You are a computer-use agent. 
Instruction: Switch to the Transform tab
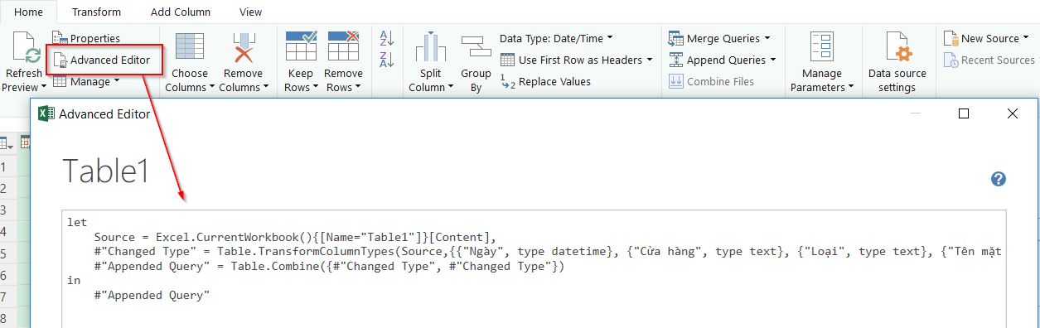[x=96, y=12]
